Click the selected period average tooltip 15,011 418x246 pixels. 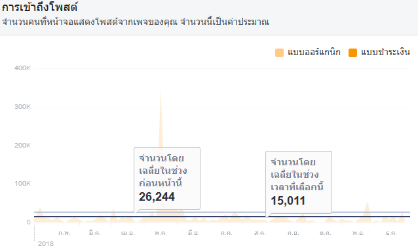299,182
